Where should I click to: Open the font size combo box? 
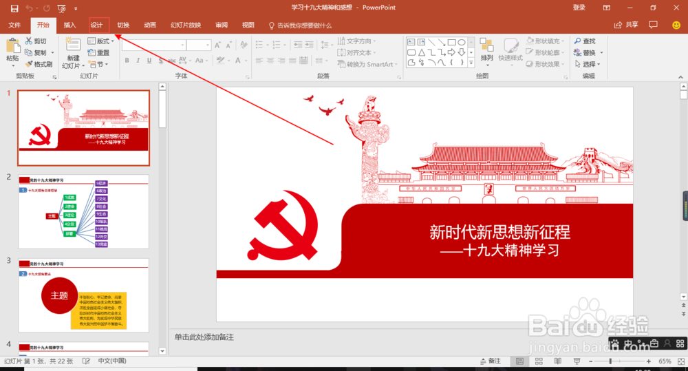199,45
